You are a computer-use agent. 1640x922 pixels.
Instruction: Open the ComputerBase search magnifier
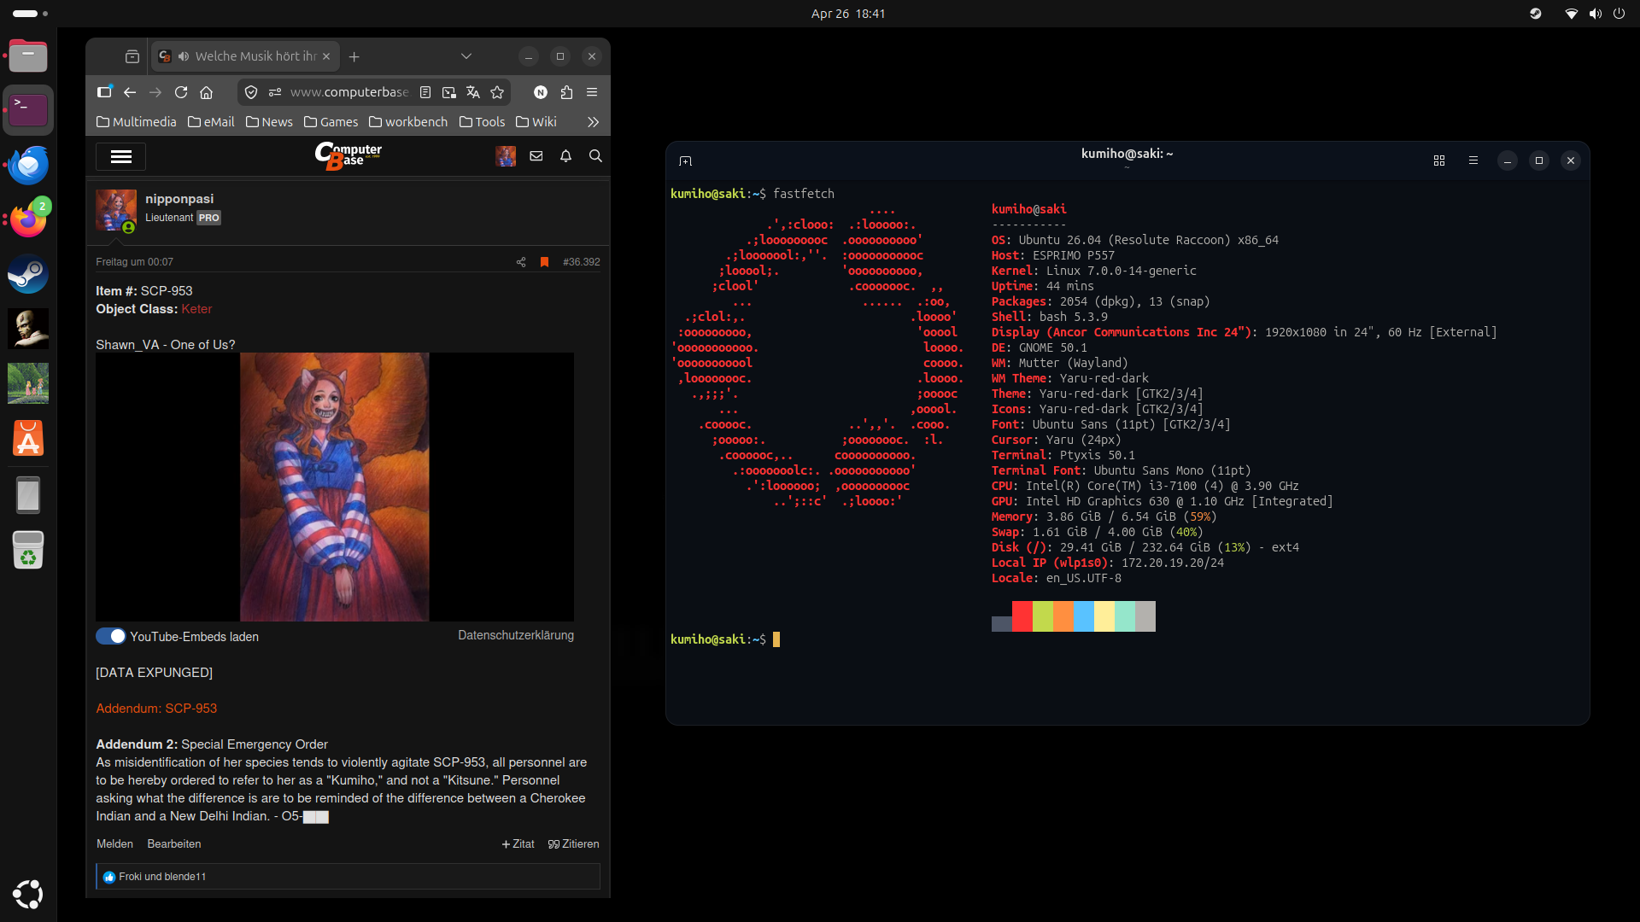597,156
